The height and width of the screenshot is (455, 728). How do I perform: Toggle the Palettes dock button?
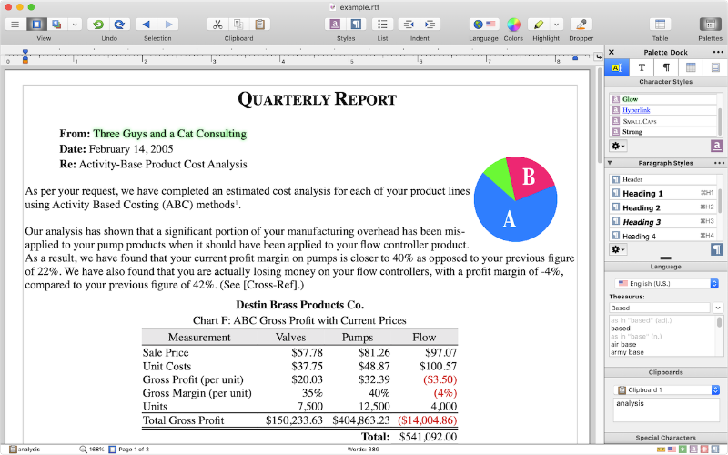pos(710,25)
